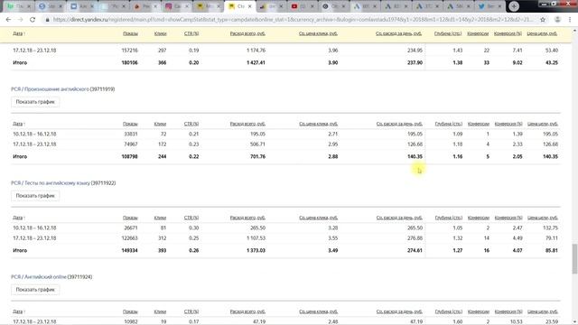Open a new browser tab
This screenshot has height=325, width=578.
click(x=514, y=6)
